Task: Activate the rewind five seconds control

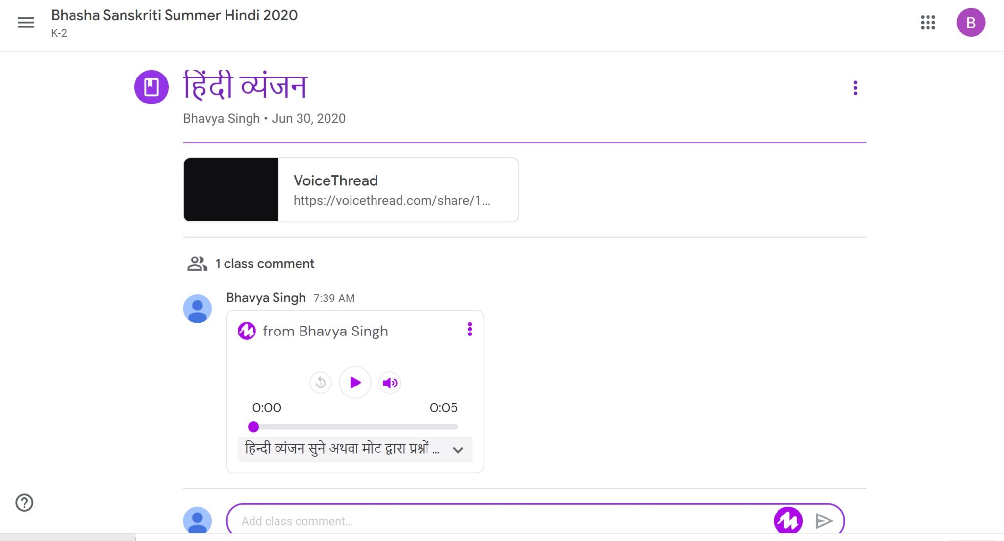Action: pyautogui.click(x=320, y=383)
